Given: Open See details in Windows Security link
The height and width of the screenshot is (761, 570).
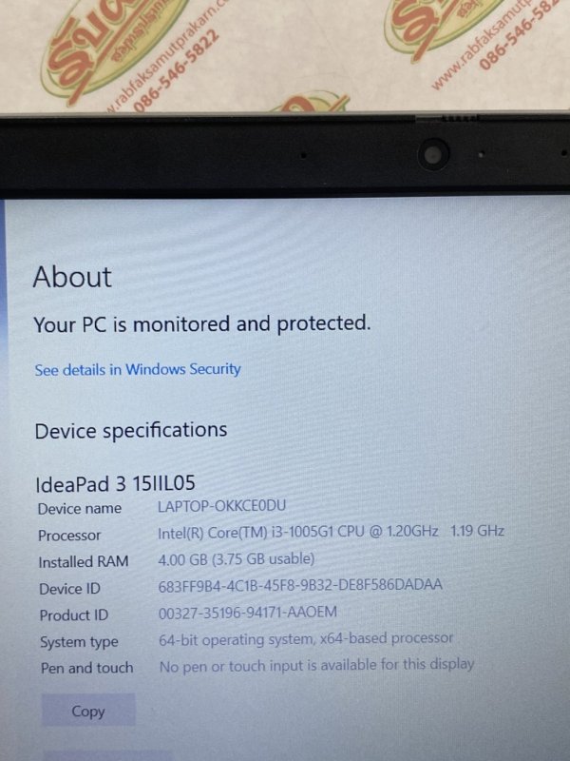Looking at the screenshot, I should [138, 369].
